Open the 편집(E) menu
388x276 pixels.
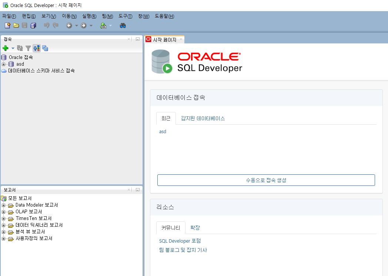[29, 16]
